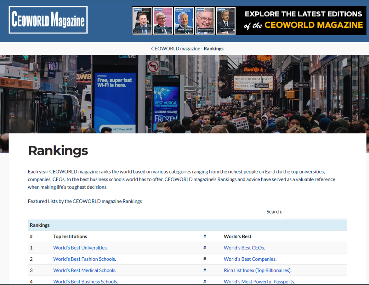Open the leftmost magazine cover in banner
369x285 pixels.
click(142, 21)
